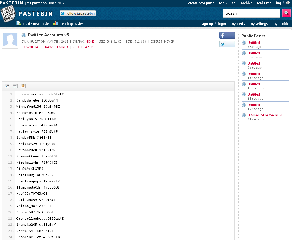
Task: Open the api page link
Action: pos(234,3)
